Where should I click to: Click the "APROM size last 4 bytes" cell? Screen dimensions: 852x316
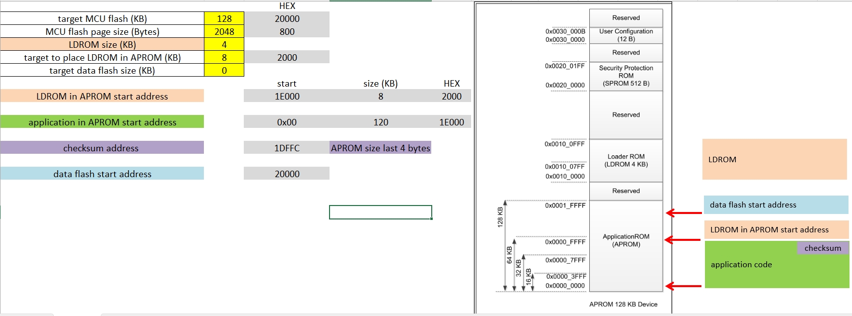point(380,148)
